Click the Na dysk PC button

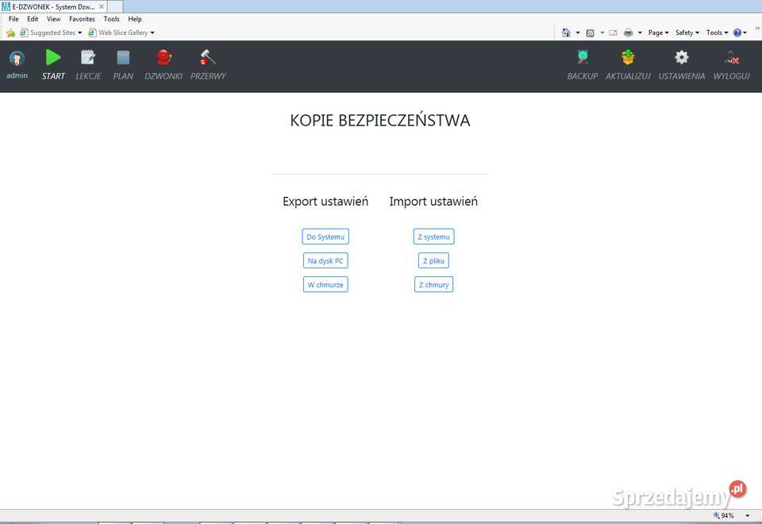325,260
